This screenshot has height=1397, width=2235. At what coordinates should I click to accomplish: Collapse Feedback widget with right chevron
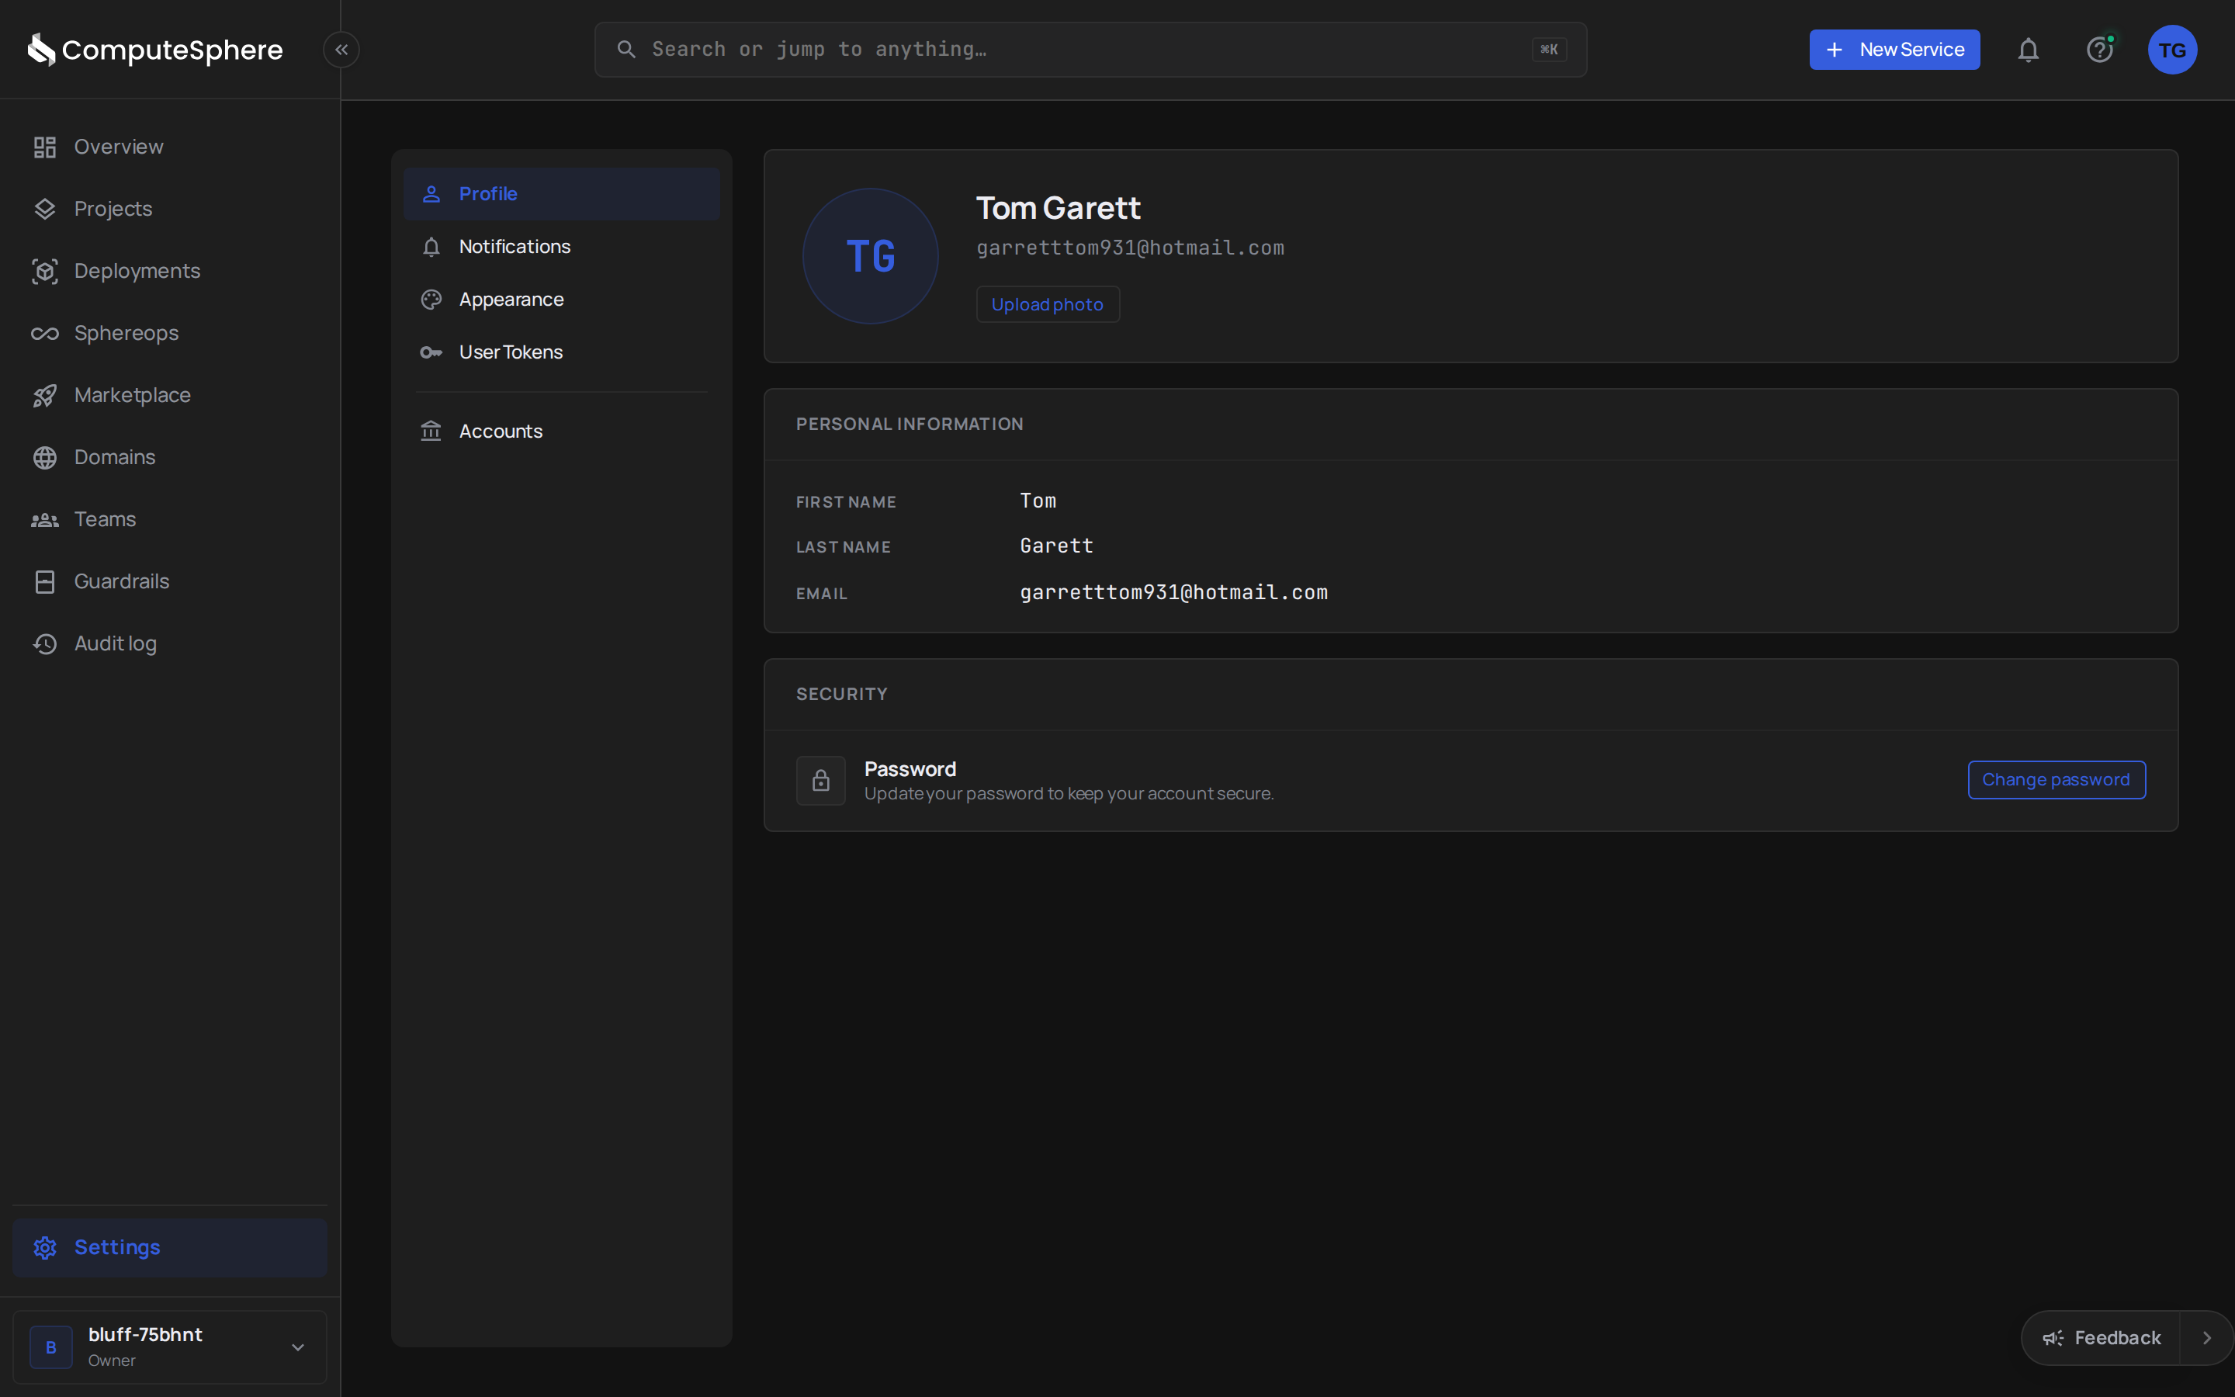[x=2206, y=1338]
